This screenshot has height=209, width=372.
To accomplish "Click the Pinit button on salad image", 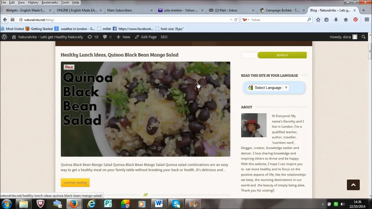I will click(69, 67).
